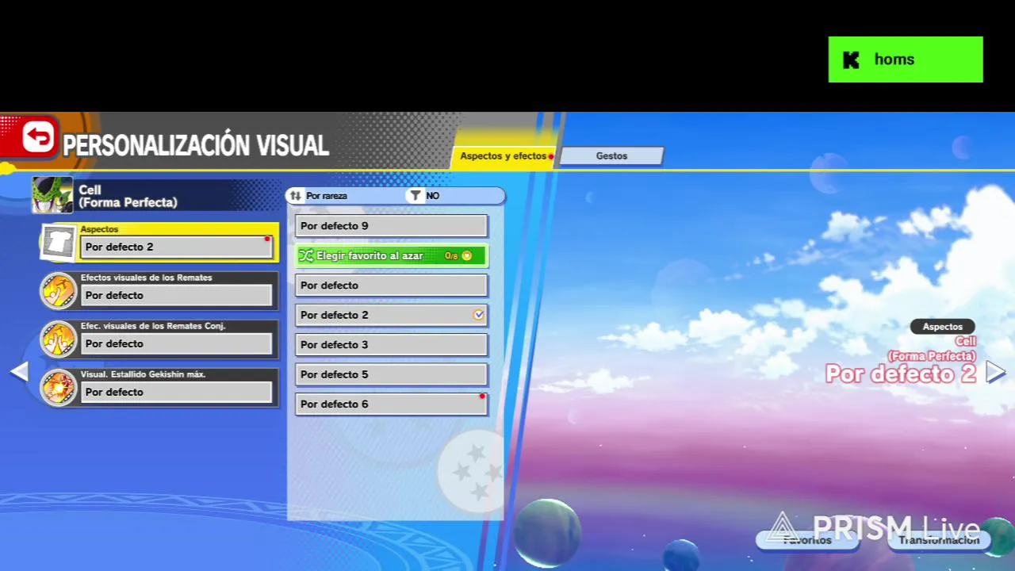Click the 0/8 favorites counter
Viewport: 1015px width, 571px height.
click(451, 256)
